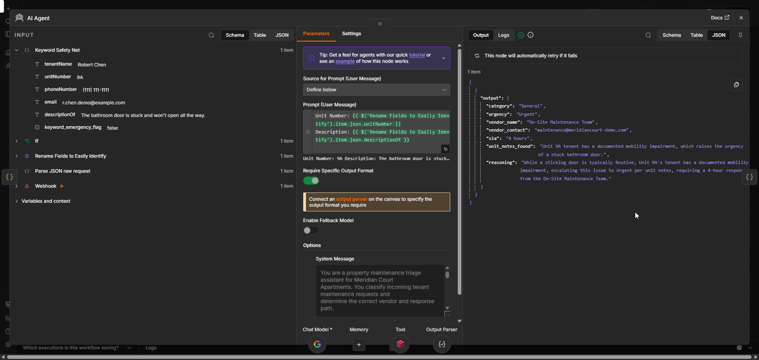Viewport: 759px width, 360px height.
Task: Open the Google chat model node
Action: click(x=317, y=344)
